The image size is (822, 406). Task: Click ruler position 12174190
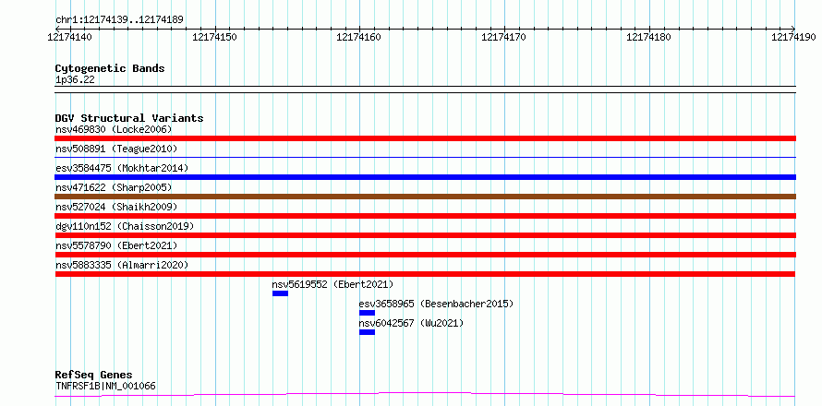click(x=793, y=37)
